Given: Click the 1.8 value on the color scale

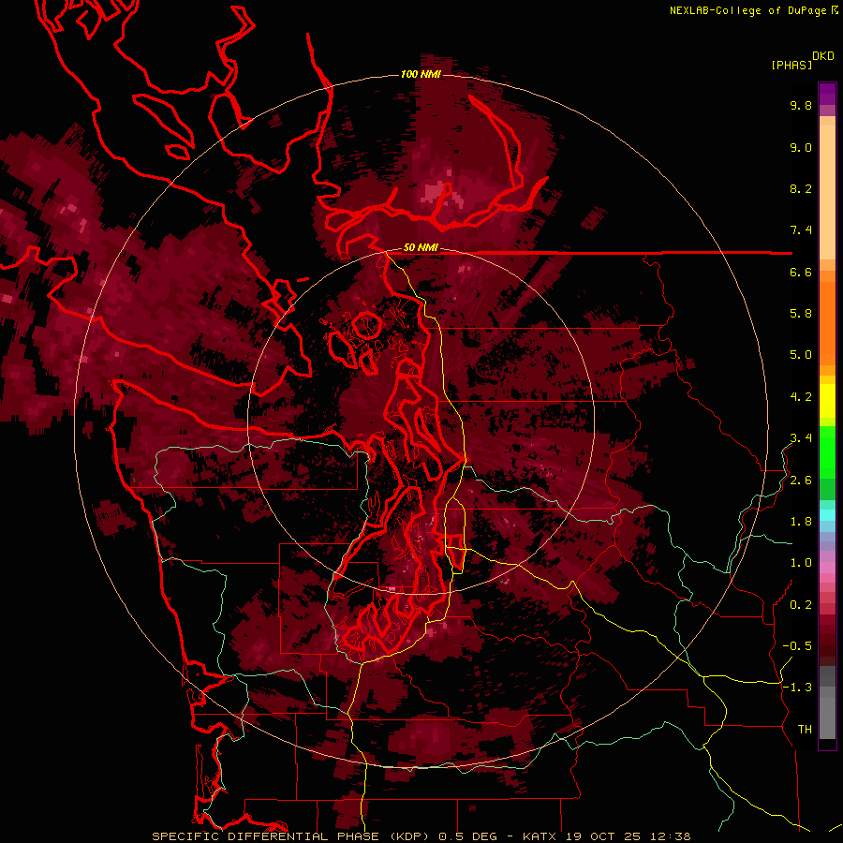Looking at the screenshot, I should click(x=801, y=522).
